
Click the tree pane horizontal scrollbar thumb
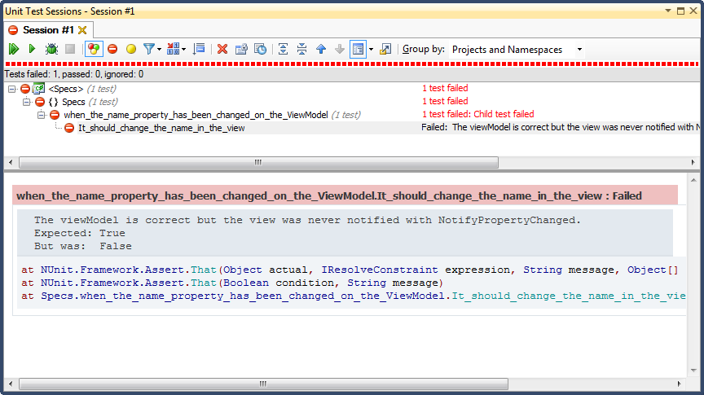pyautogui.click(x=258, y=162)
